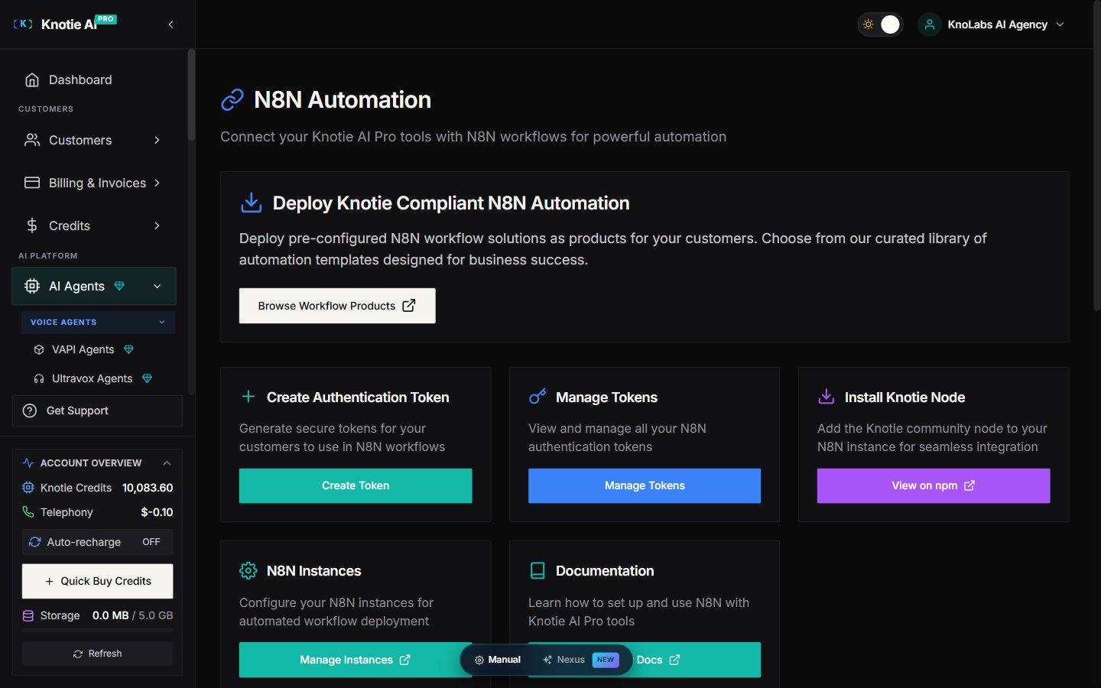Click the Get Support question mark icon

[x=30, y=411]
